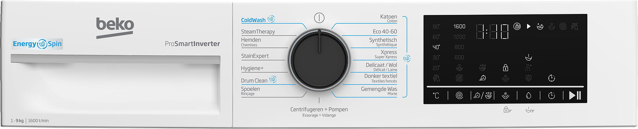Select the Eco 40-60 program label
Screen dimensions: 638x129
coord(385,31)
